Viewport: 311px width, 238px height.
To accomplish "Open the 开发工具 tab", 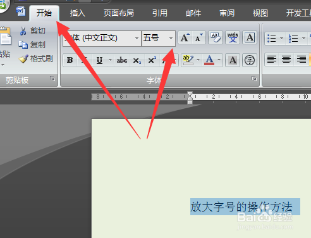I will (x=298, y=13).
